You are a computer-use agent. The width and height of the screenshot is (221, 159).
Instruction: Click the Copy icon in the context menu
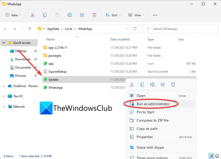point(142,85)
